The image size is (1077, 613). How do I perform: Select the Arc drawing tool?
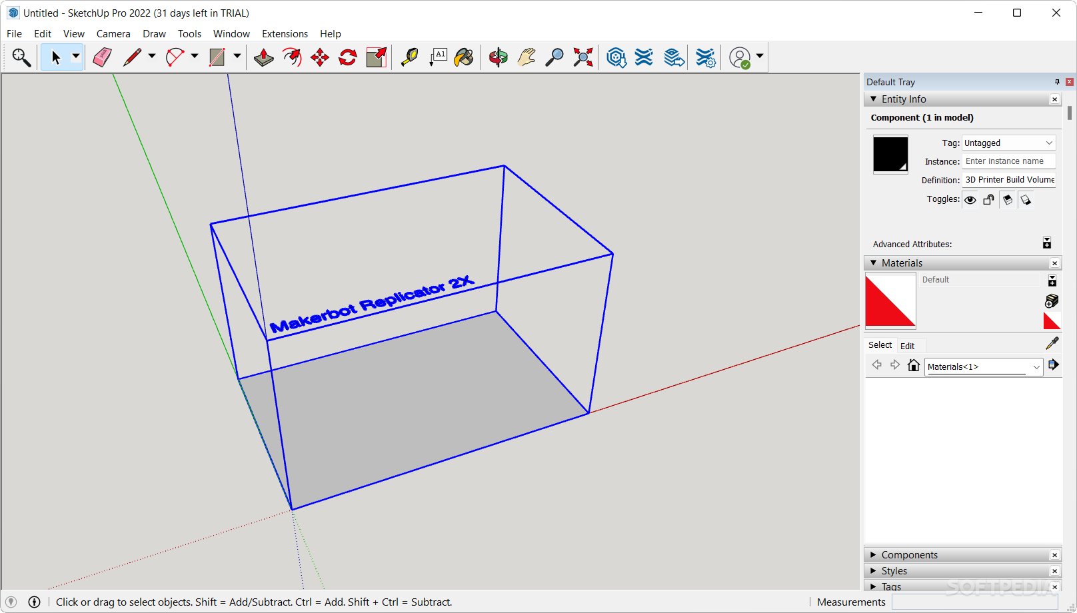click(x=175, y=58)
